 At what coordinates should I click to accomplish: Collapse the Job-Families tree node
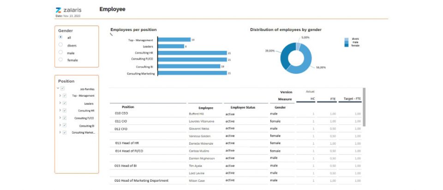58,88
